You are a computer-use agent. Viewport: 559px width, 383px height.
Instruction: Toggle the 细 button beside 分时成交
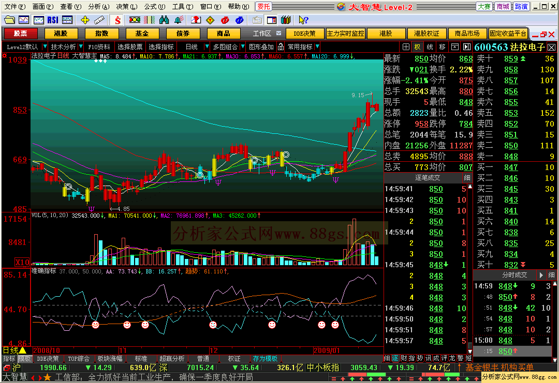(551, 275)
